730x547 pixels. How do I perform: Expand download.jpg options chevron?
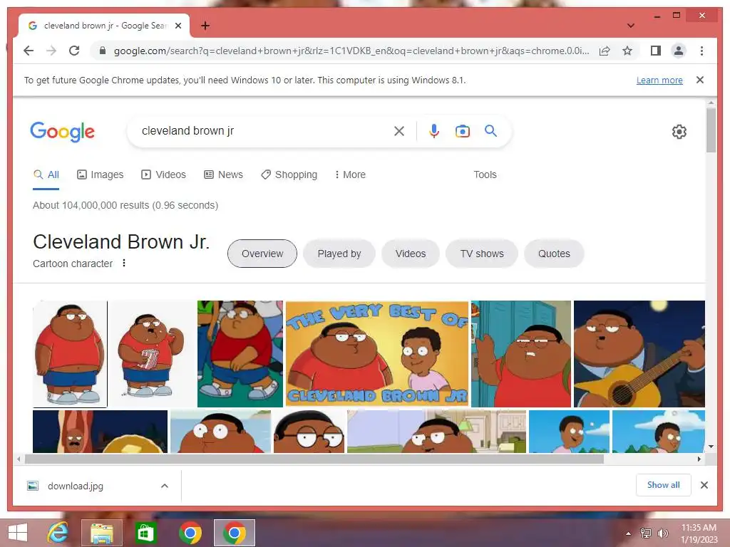click(165, 486)
